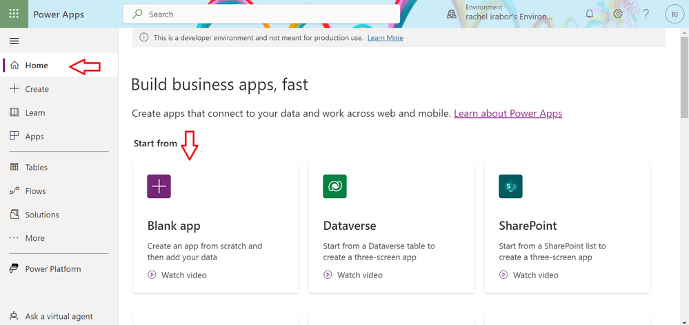Viewport: 689px width, 325px height.
Task: Collapse the left navigation hamburger menu
Action: point(14,41)
